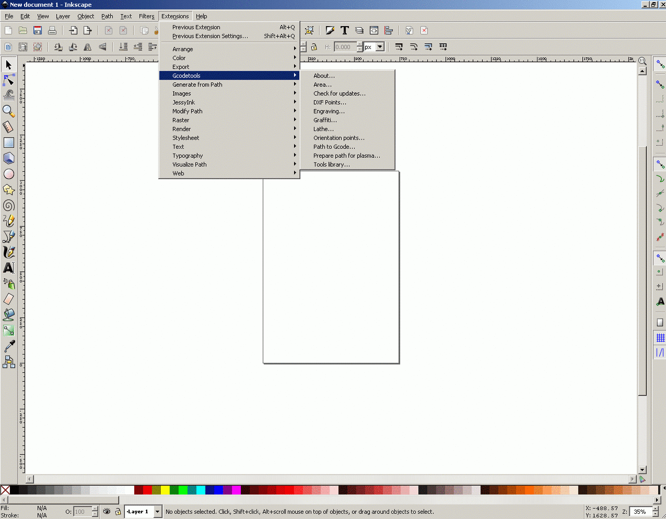Select the Eraser tool

[8, 299]
